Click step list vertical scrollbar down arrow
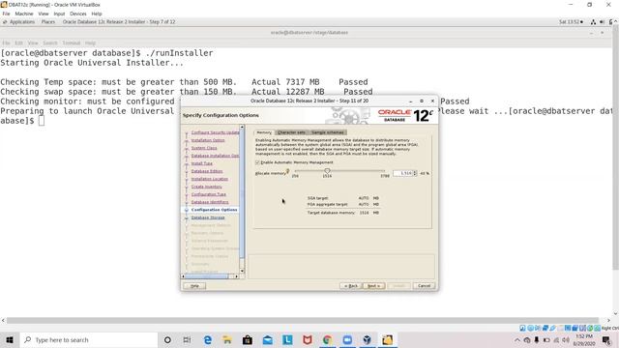 pyautogui.click(x=242, y=271)
